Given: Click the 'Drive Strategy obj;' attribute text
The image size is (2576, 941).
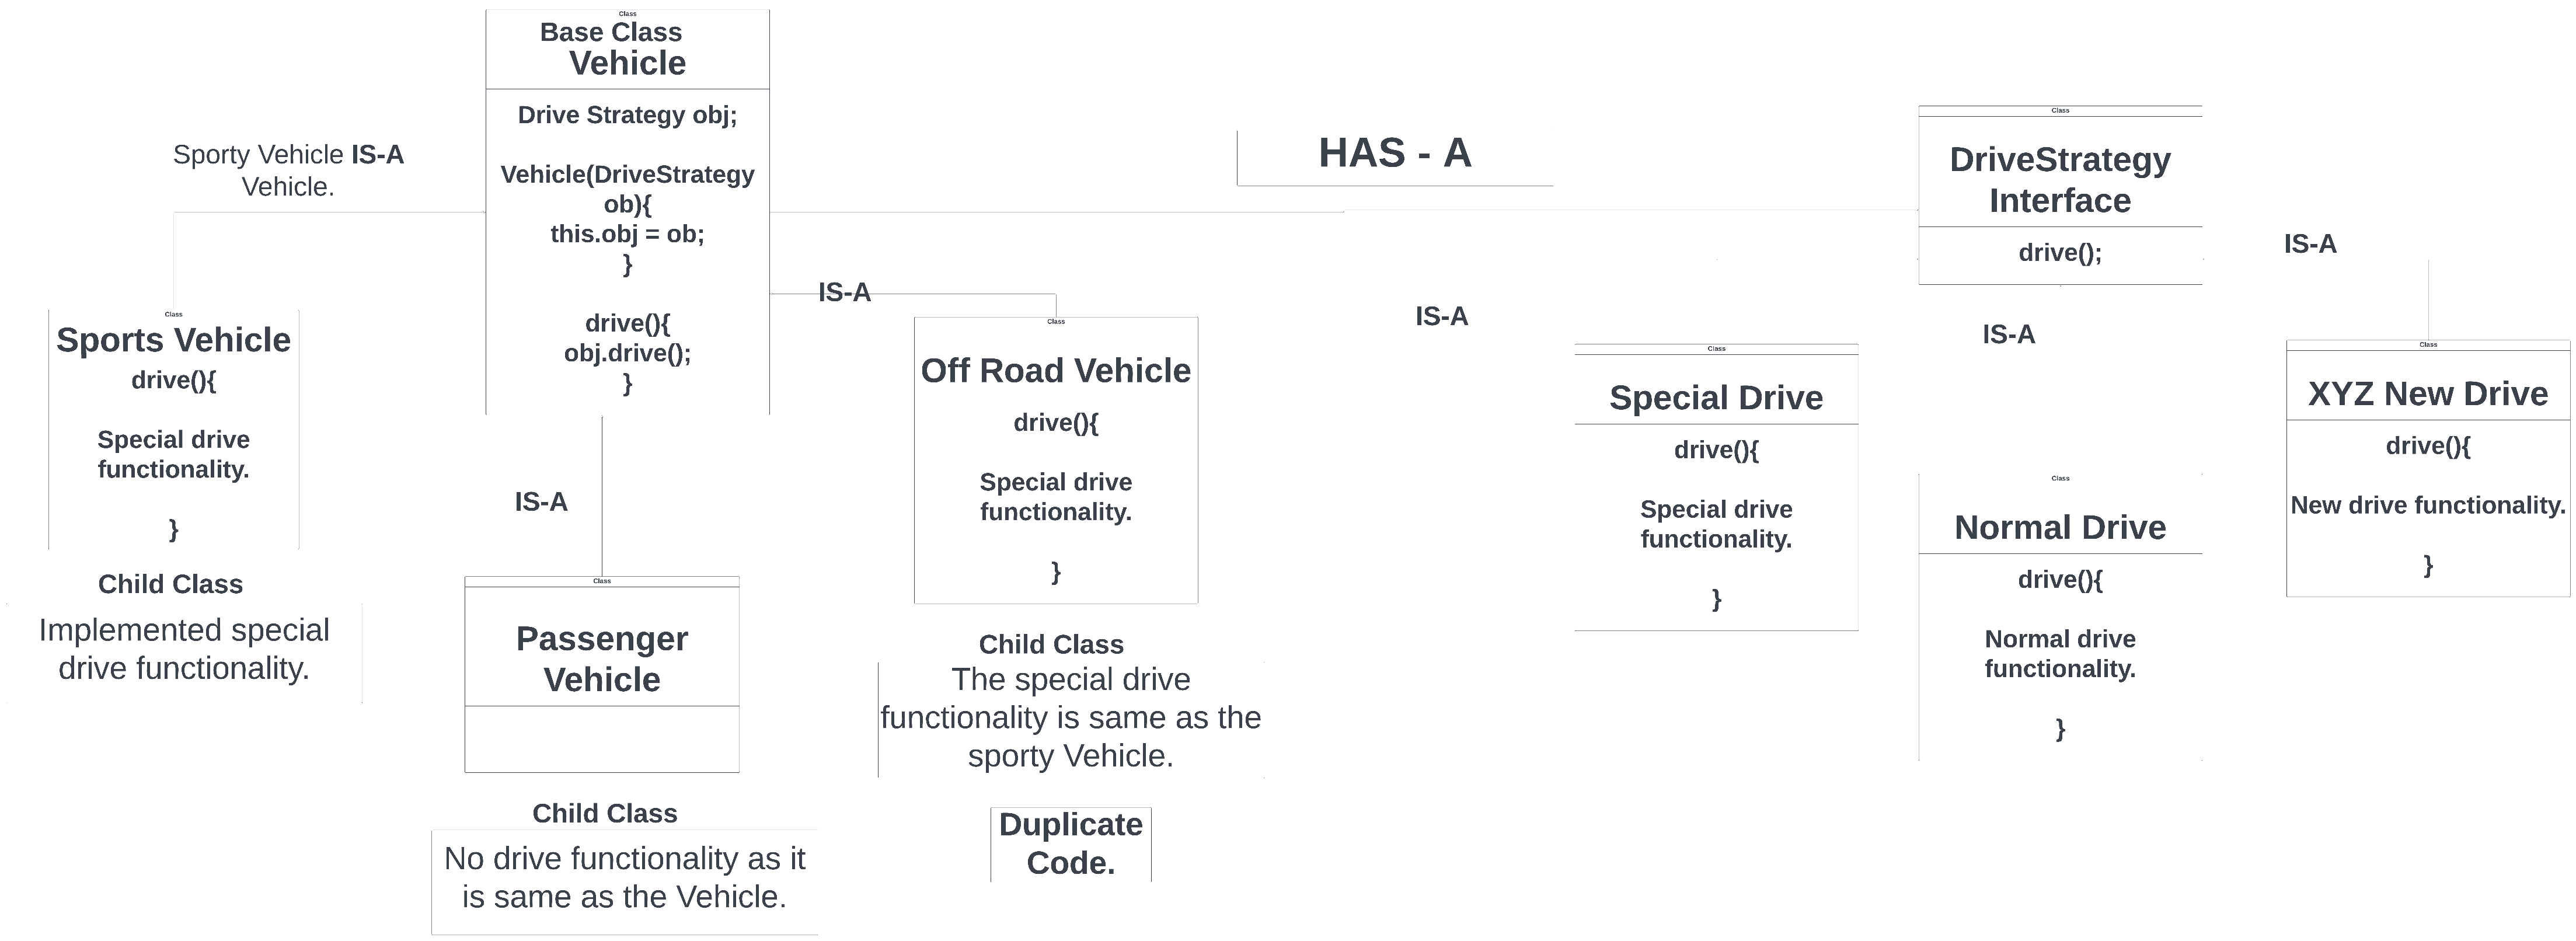Looking at the screenshot, I should [x=627, y=115].
